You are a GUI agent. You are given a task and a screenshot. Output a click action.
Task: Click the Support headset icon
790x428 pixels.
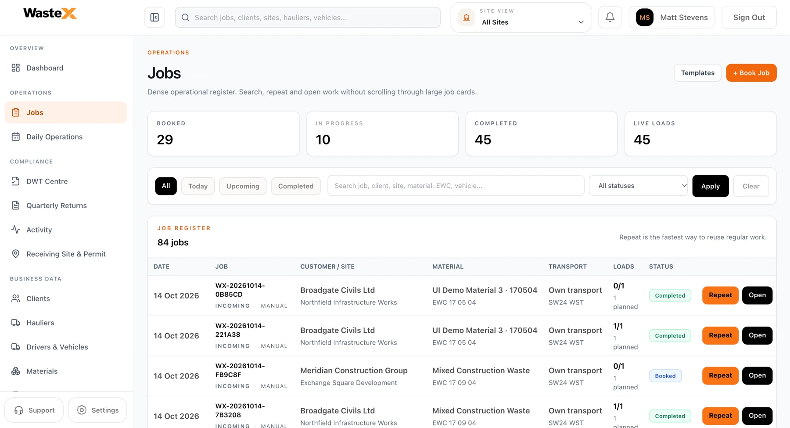[18, 410]
